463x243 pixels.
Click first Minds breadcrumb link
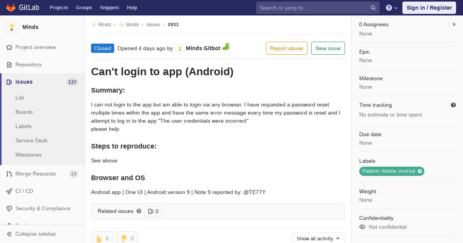click(x=101, y=25)
